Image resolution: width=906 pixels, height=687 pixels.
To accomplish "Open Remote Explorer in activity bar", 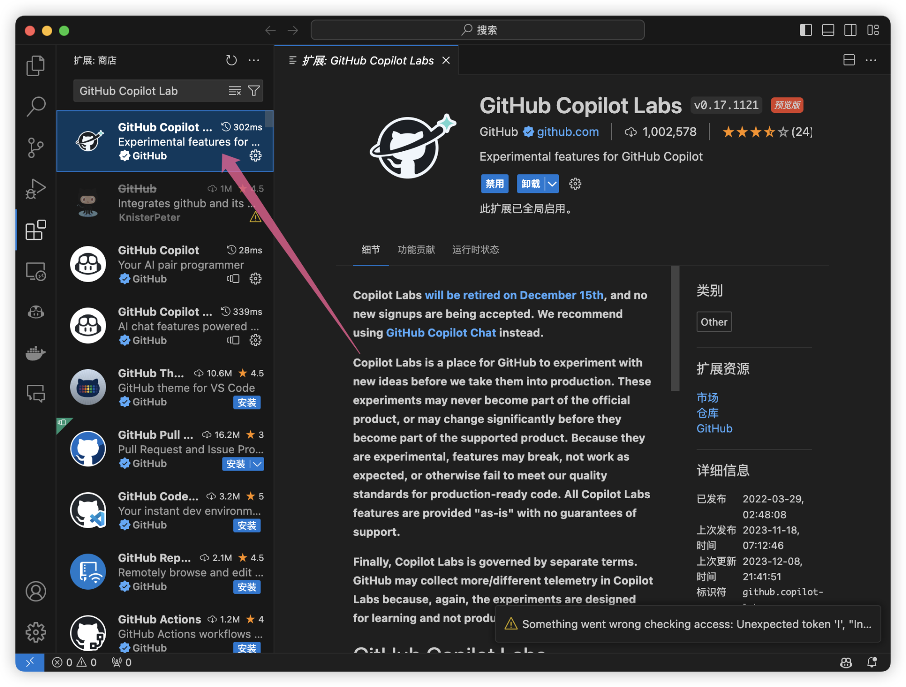I will coord(35,272).
